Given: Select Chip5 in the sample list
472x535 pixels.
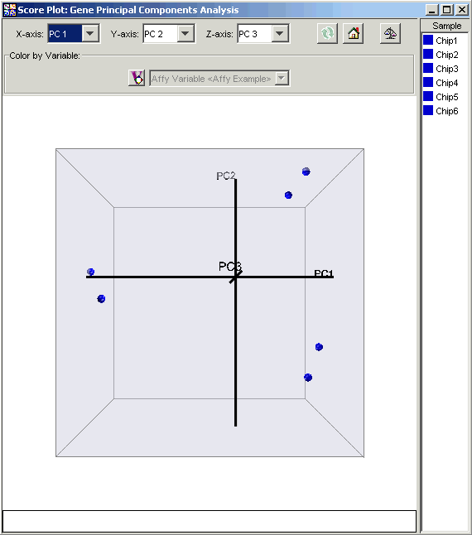Looking at the screenshot, I should click(x=447, y=97).
